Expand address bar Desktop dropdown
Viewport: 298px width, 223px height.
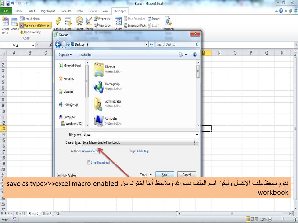[x=146, y=44]
